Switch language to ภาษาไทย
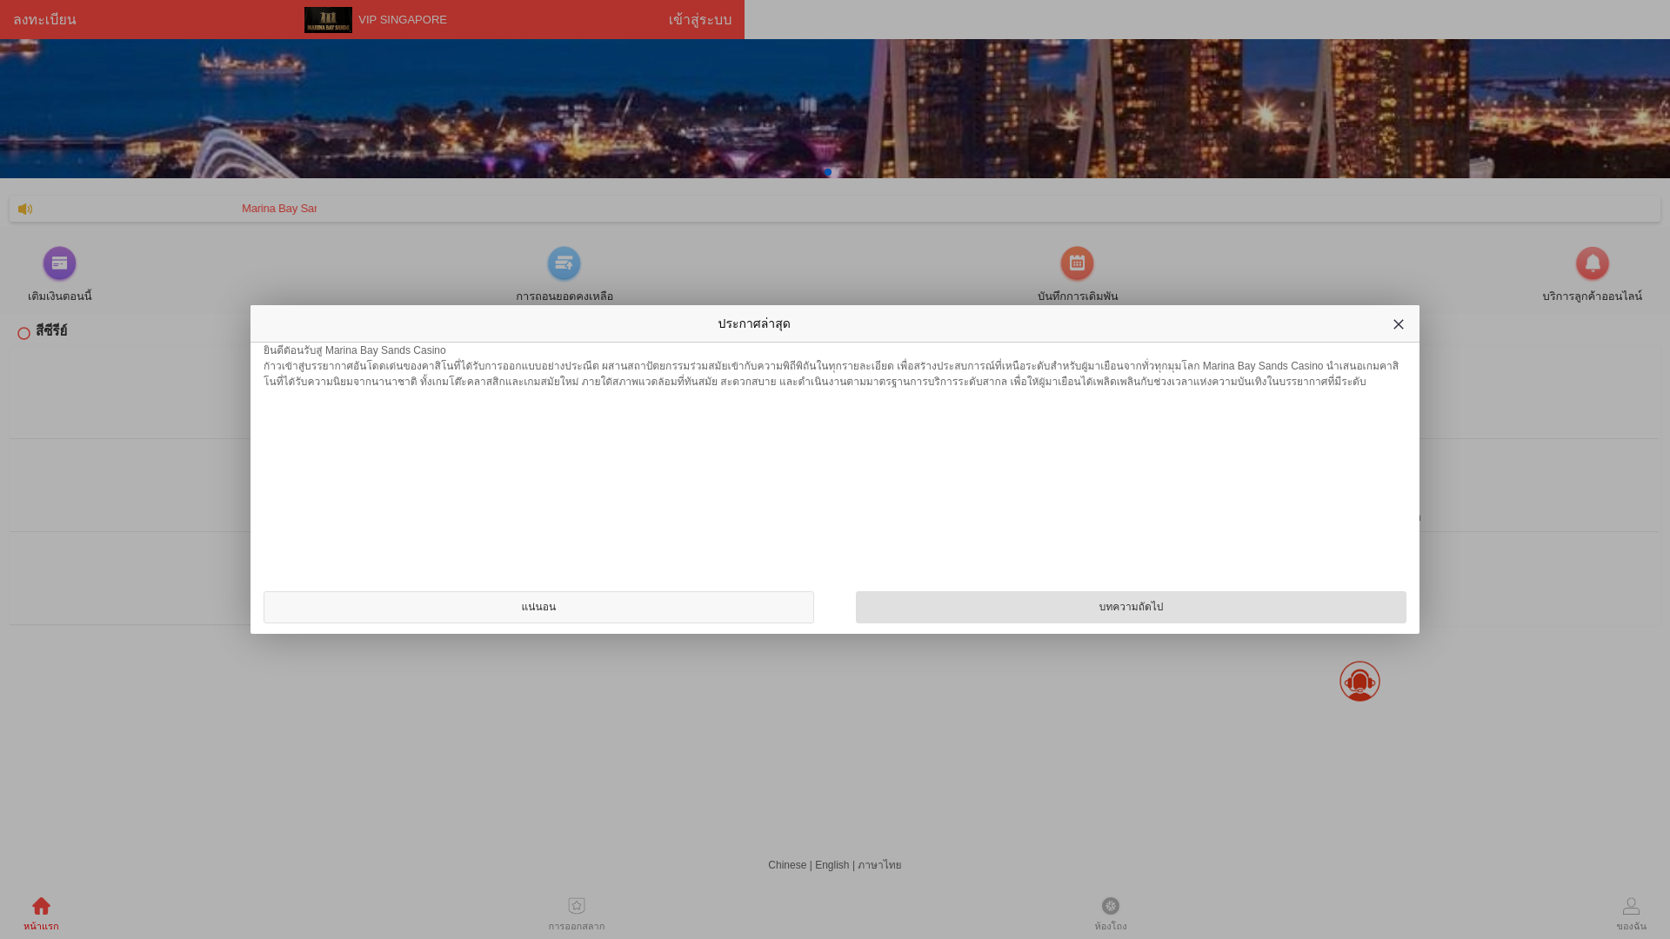This screenshot has height=939, width=1670. point(879,865)
